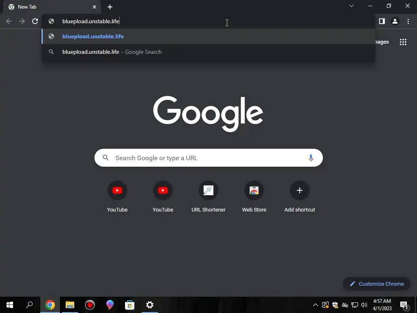The width and height of the screenshot is (417, 313).
Task: Open File Explorer from the taskbar
Action: pyautogui.click(x=70, y=305)
